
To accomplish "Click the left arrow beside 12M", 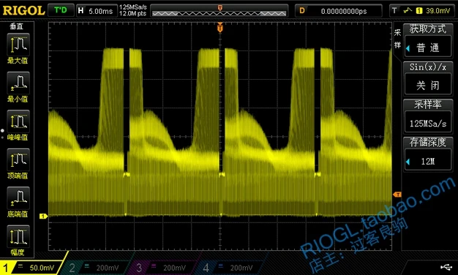I will [x=408, y=162].
